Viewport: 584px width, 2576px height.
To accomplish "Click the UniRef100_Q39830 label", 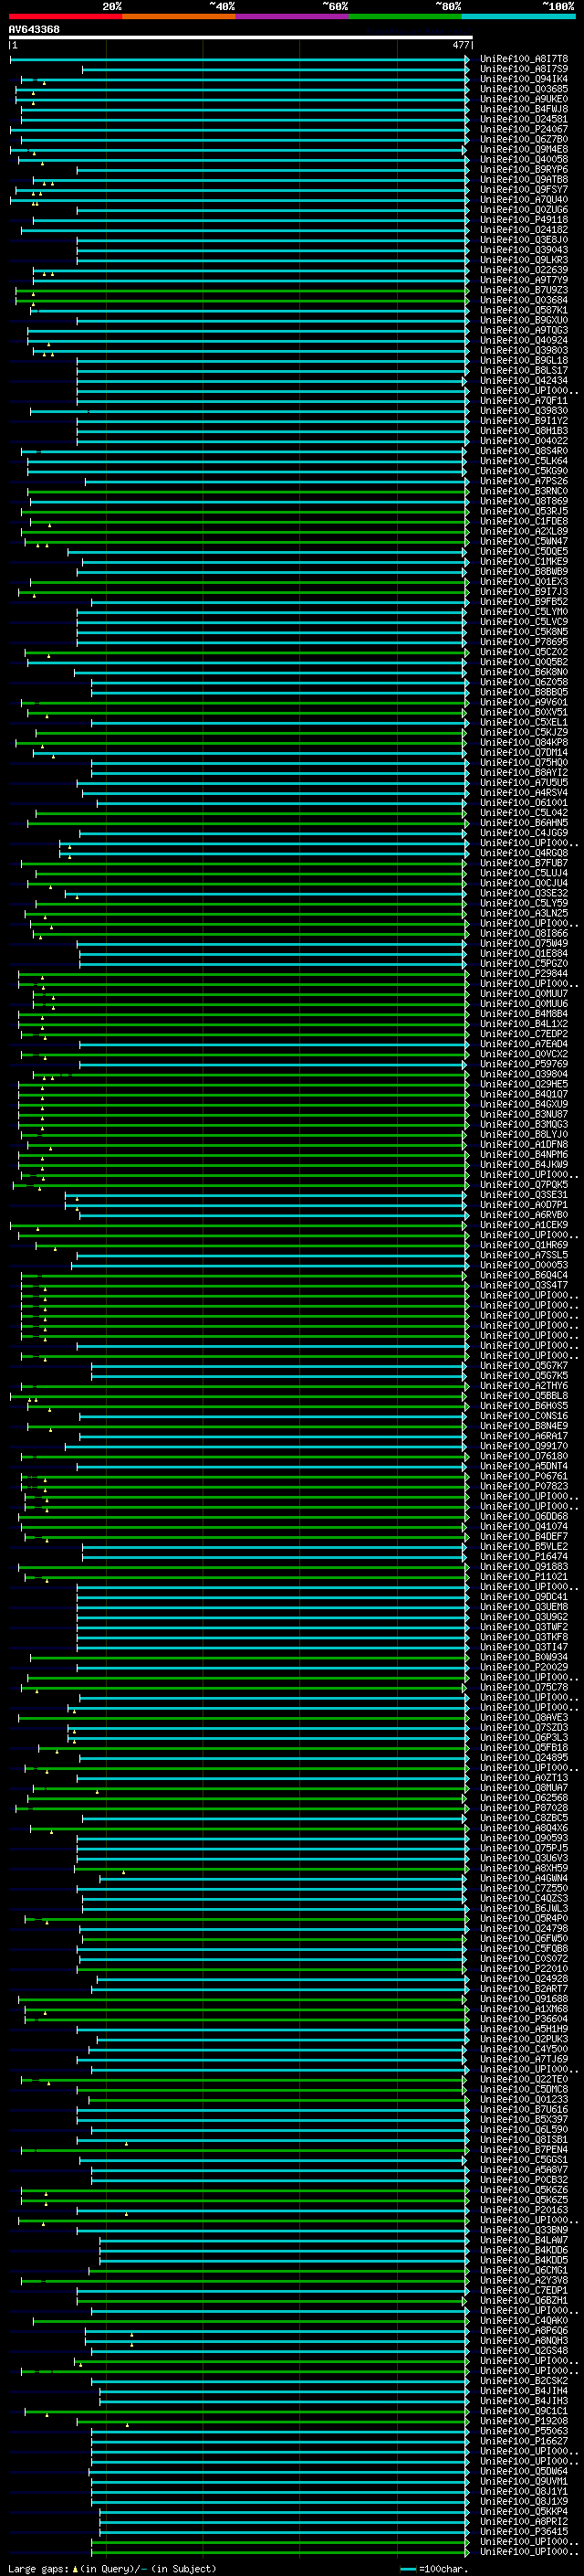I will pos(524,411).
